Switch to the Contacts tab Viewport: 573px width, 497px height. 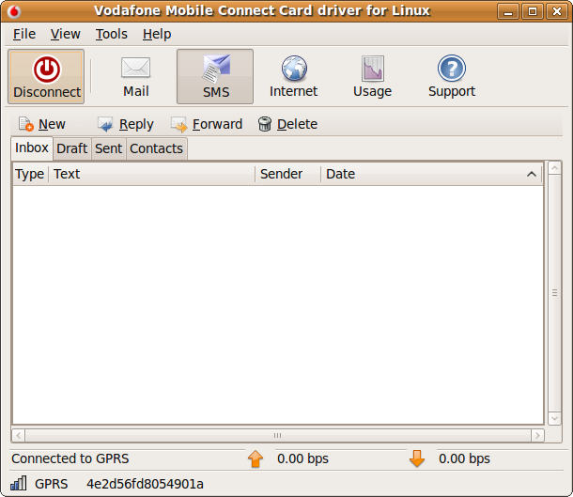pos(157,148)
